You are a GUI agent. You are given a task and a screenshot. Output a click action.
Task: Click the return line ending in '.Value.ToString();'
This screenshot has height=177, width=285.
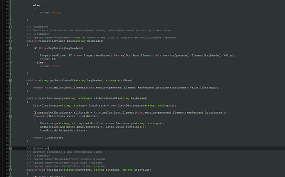[x=126, y=88]
